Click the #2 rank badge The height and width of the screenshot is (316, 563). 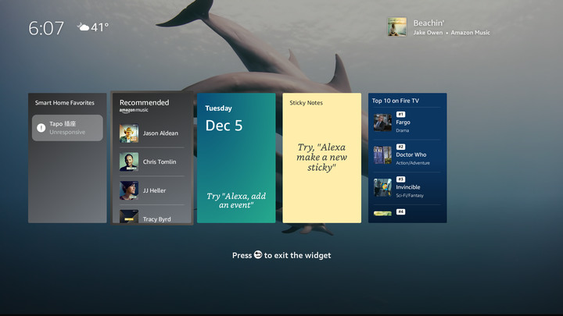[400, 147]
